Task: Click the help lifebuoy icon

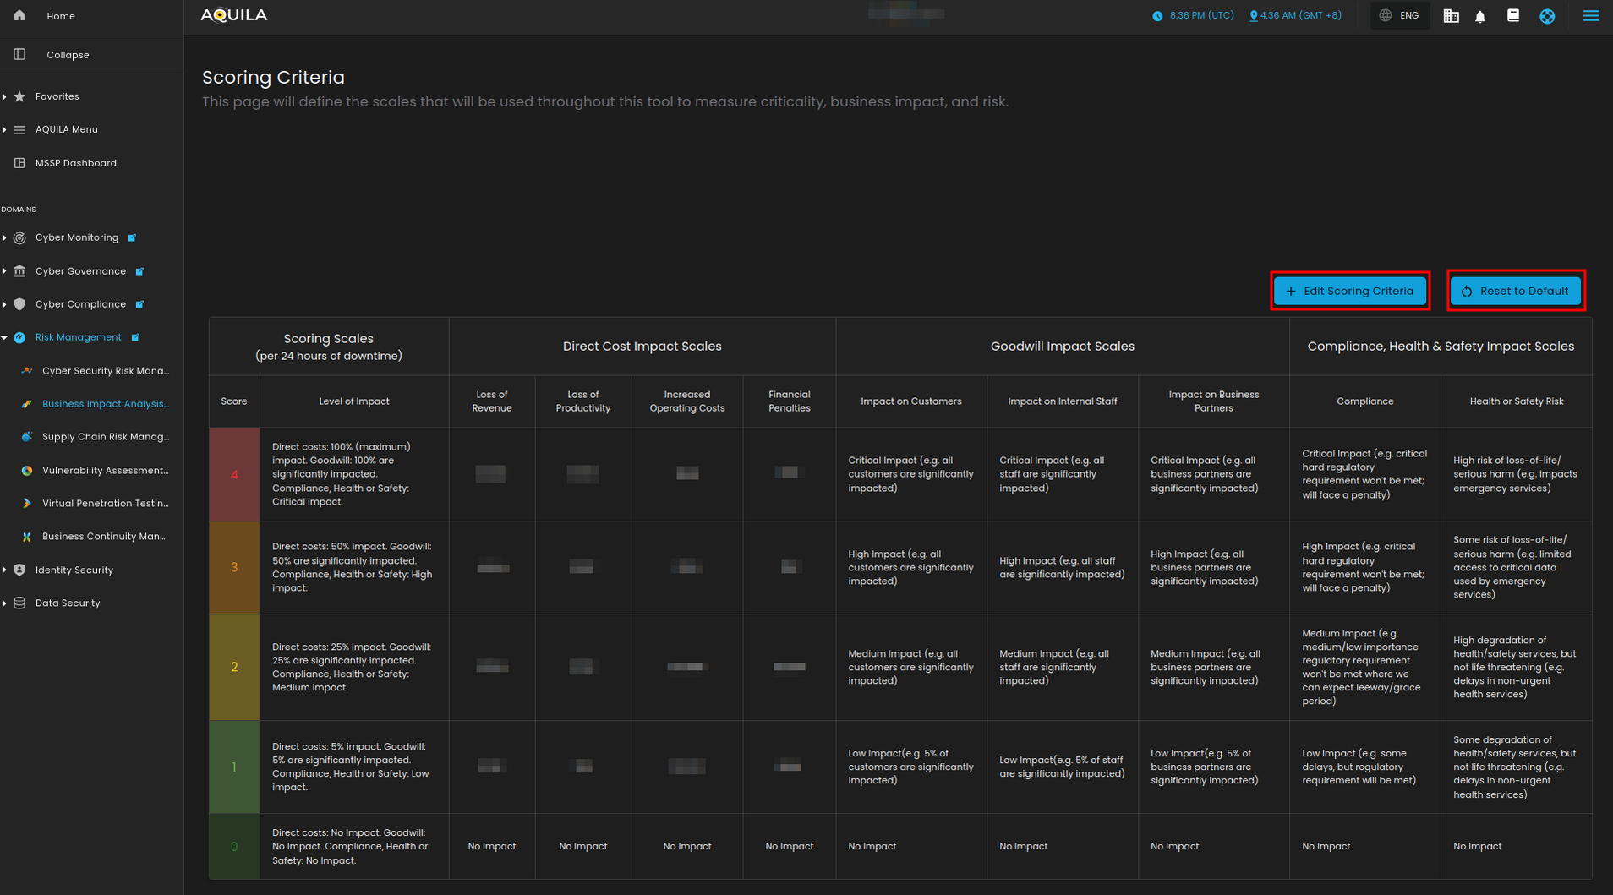Action: pos(1547,16)
